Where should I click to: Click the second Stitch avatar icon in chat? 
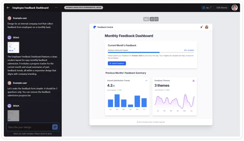pyautogui.click(x=9, y=106)
